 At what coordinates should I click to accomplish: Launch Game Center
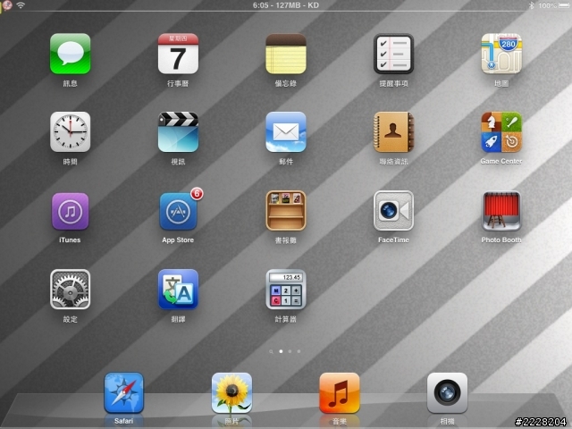tap(501, 131)
